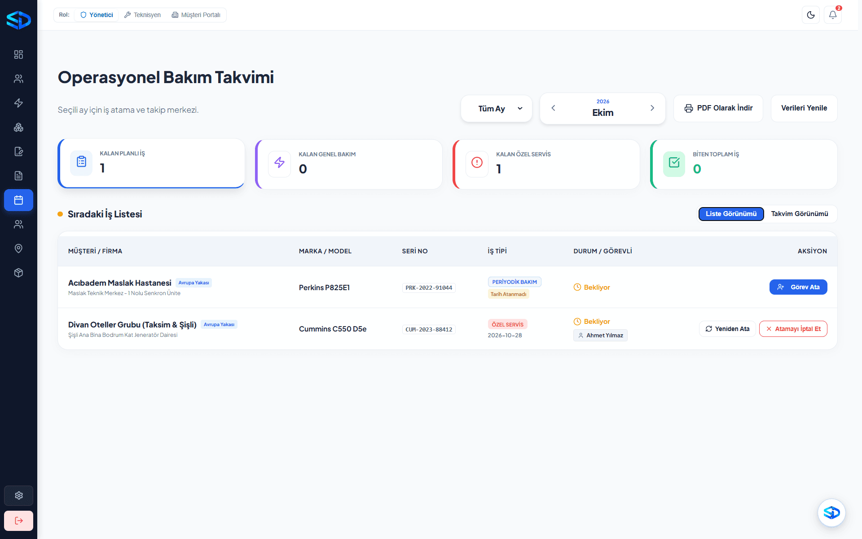The width and height of the screenshot is (862, 539).
Task: Select the calendar sidebar icon
Action: click(18, 200)
